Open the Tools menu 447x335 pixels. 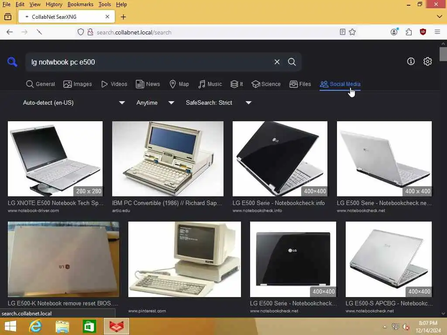[x=105, y=4]
